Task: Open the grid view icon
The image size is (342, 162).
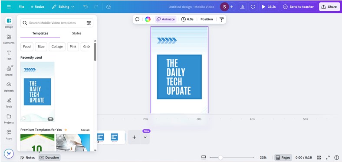Action: pos(319,158)
